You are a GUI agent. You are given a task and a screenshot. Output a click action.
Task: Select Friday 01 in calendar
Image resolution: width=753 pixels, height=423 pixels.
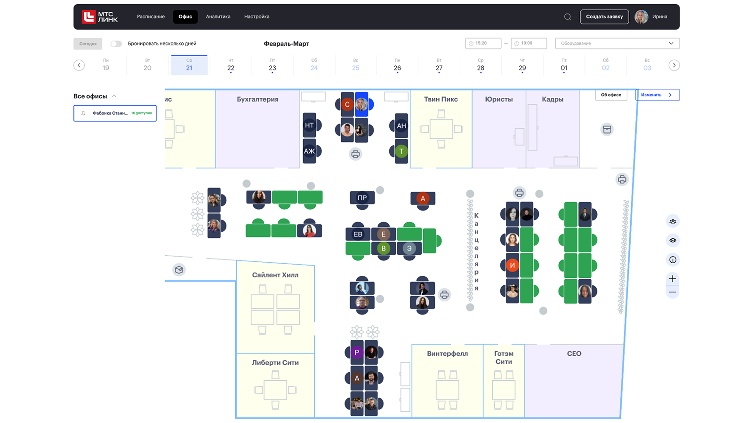tap(564, 65)
